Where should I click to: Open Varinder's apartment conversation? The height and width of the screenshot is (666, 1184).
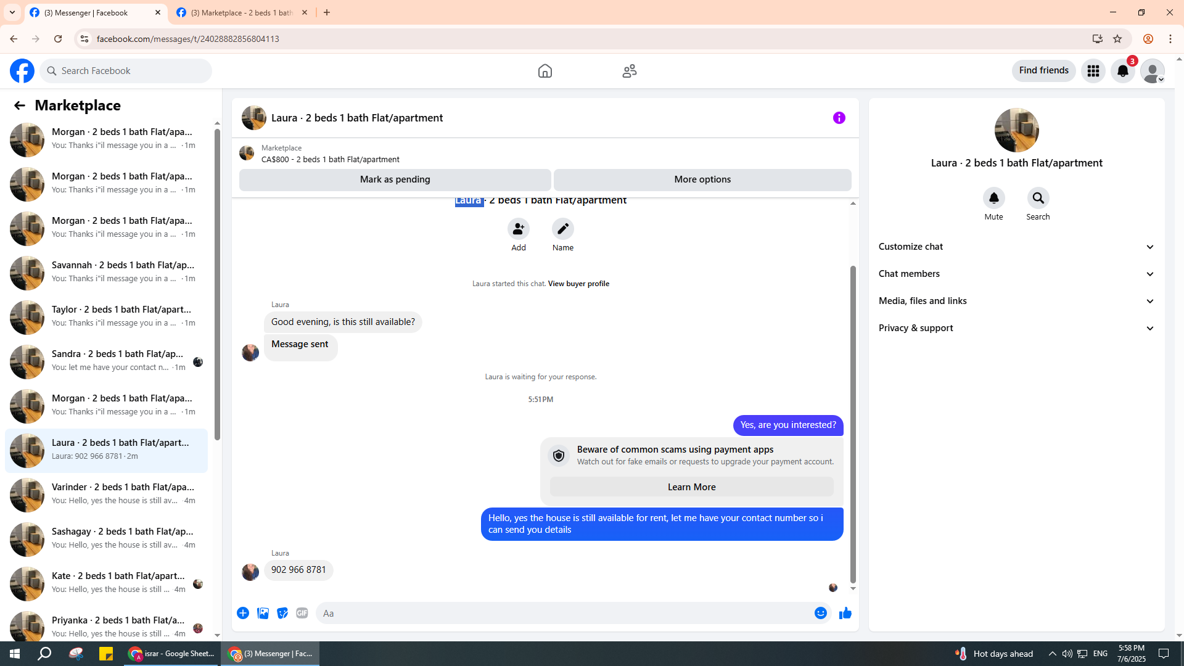pyautogui.click(x=106, y=495)
